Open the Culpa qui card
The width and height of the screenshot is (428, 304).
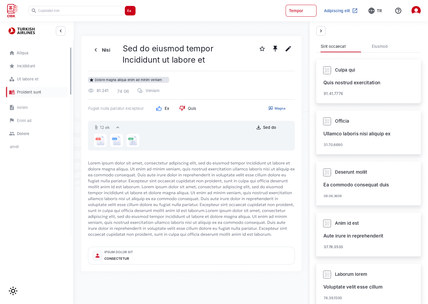[369, 81]
